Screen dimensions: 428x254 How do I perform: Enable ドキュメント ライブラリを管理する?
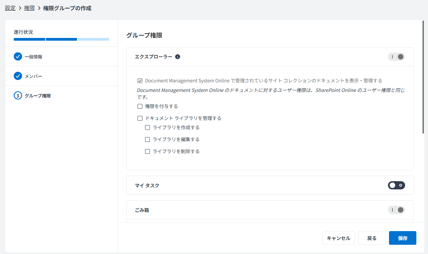tap(140, 118)
